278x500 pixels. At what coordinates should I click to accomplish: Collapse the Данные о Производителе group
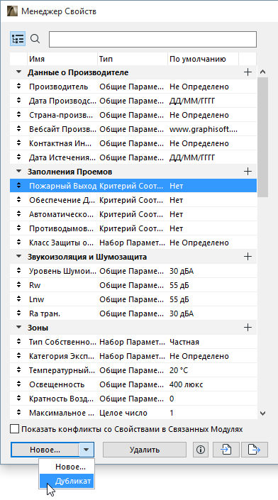[19, 72]
